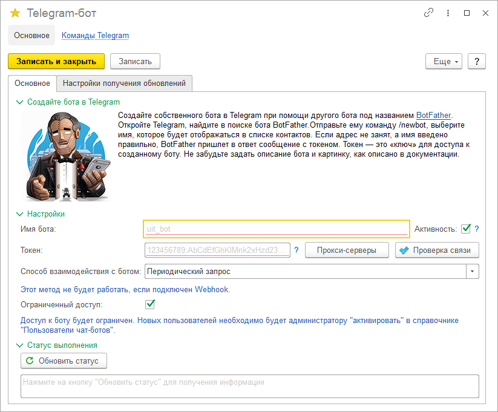498x412 pixels.
Task: Enable the Активность checkbox
Action: (465, 229)
